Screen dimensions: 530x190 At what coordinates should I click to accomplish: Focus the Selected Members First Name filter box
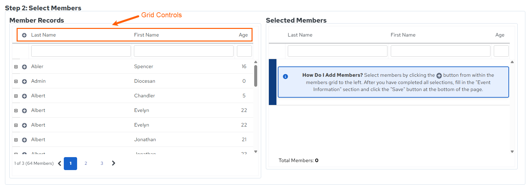click(441, 51)
